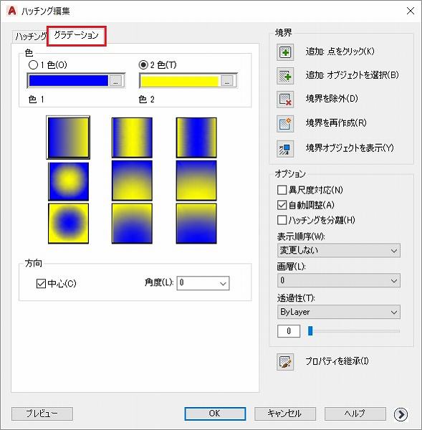Click the recreate boundary icon
The image size is (422, 430).
point(285,124)
